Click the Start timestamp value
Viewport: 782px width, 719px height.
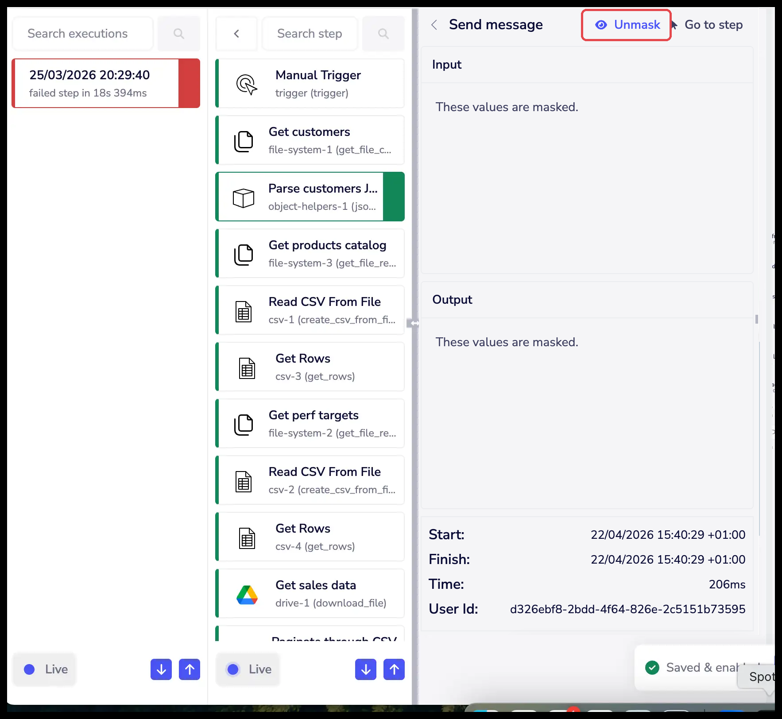coord(668,535)
